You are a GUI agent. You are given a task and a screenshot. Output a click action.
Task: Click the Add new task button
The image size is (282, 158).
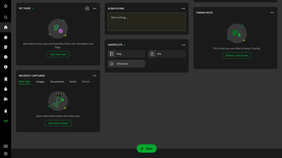pyautogui.click(x=58, y=54)
